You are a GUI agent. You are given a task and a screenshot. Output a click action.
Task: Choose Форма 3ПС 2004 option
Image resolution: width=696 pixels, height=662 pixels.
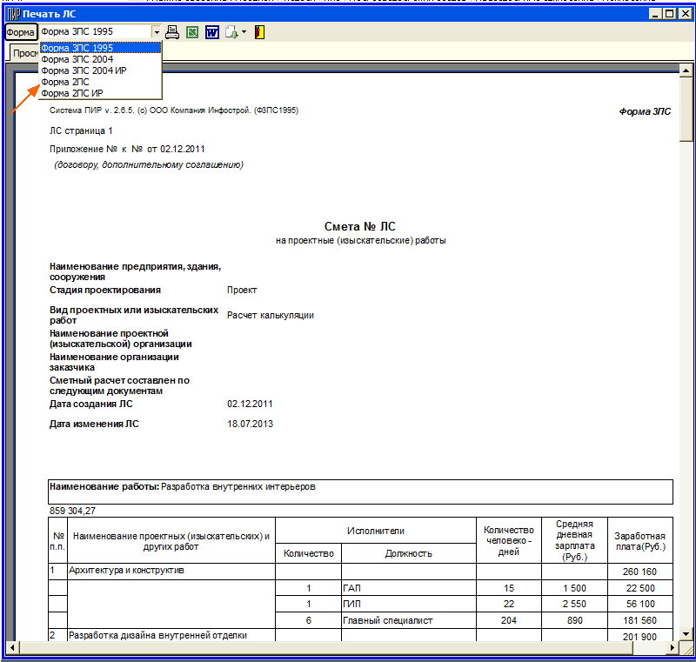[x=77, y=59]
